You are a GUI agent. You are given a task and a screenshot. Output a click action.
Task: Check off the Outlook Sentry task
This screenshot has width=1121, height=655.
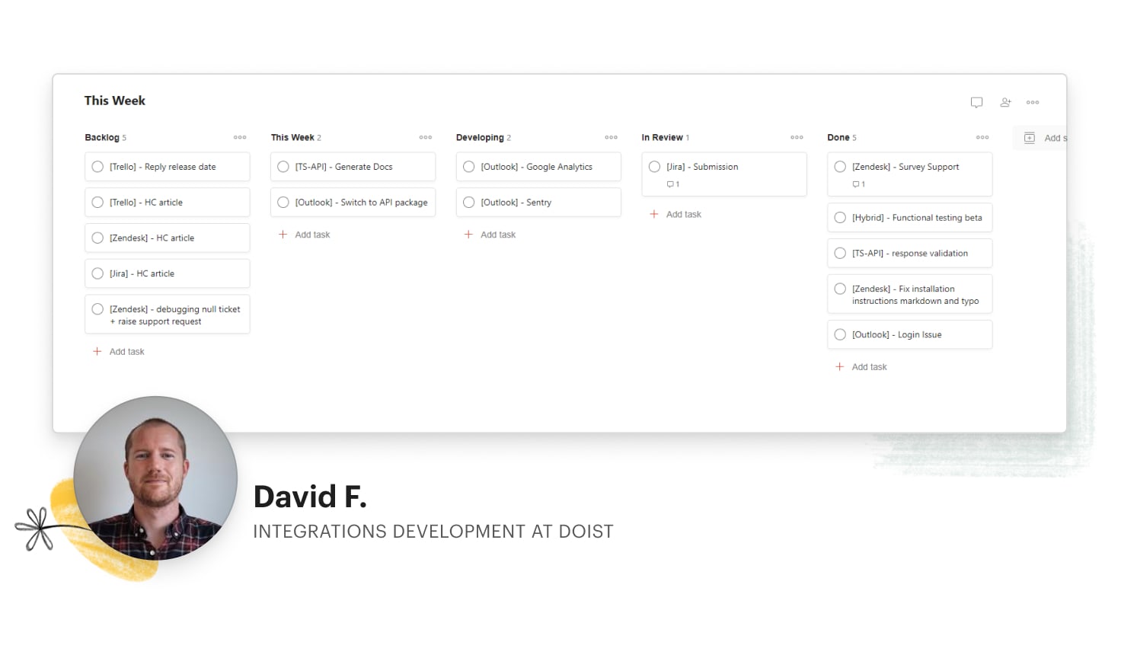pyautogui.click(x=468, y=202)
